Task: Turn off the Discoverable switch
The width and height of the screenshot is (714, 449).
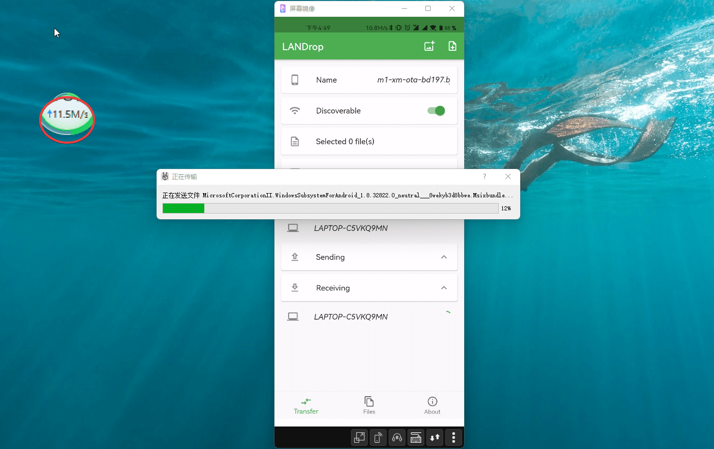Action: 436,110
